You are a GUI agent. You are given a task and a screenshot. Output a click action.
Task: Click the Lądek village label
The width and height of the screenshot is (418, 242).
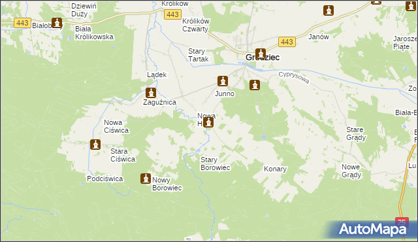tap(157, 75)
